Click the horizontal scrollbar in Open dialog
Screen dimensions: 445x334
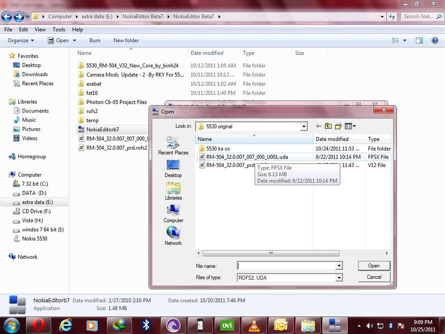tap(271, 253)
